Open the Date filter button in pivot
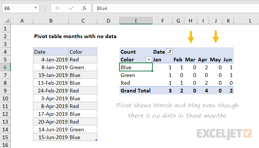259x148 pixels. (169, 52)
